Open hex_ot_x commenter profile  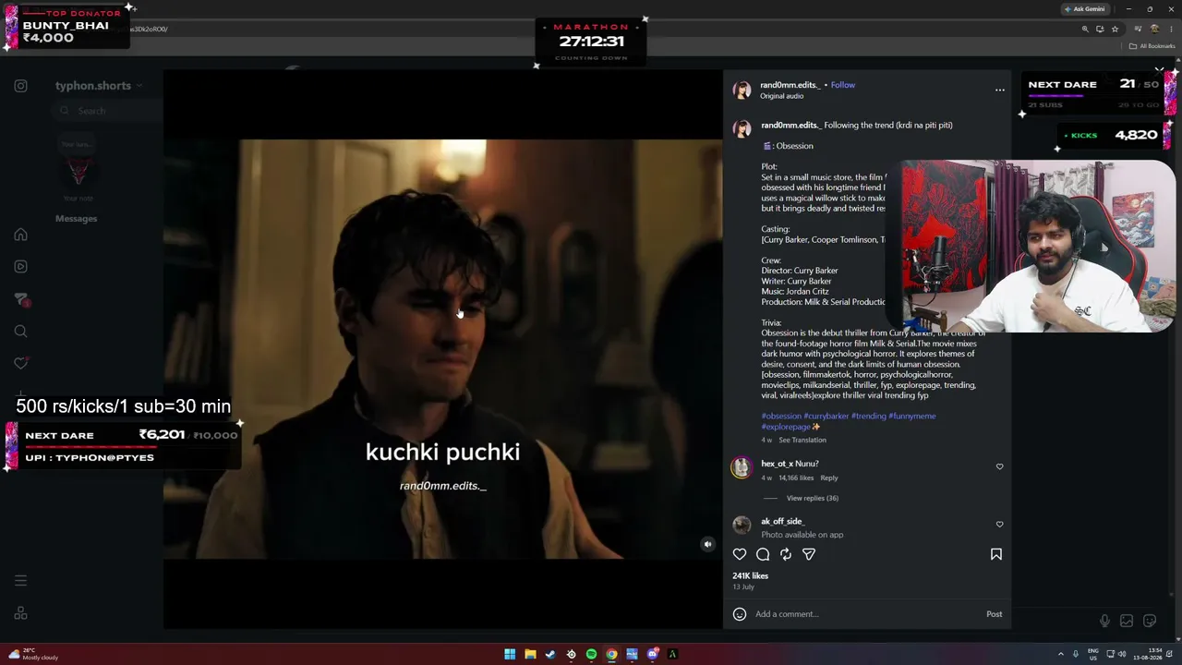pos(776,464)
